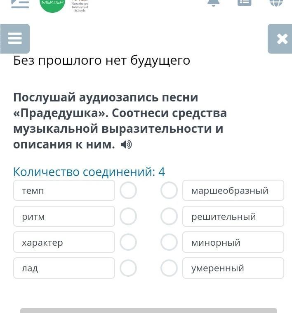Select the radio circle next to характер
The image size is (292, 313).
click(128, 242)
